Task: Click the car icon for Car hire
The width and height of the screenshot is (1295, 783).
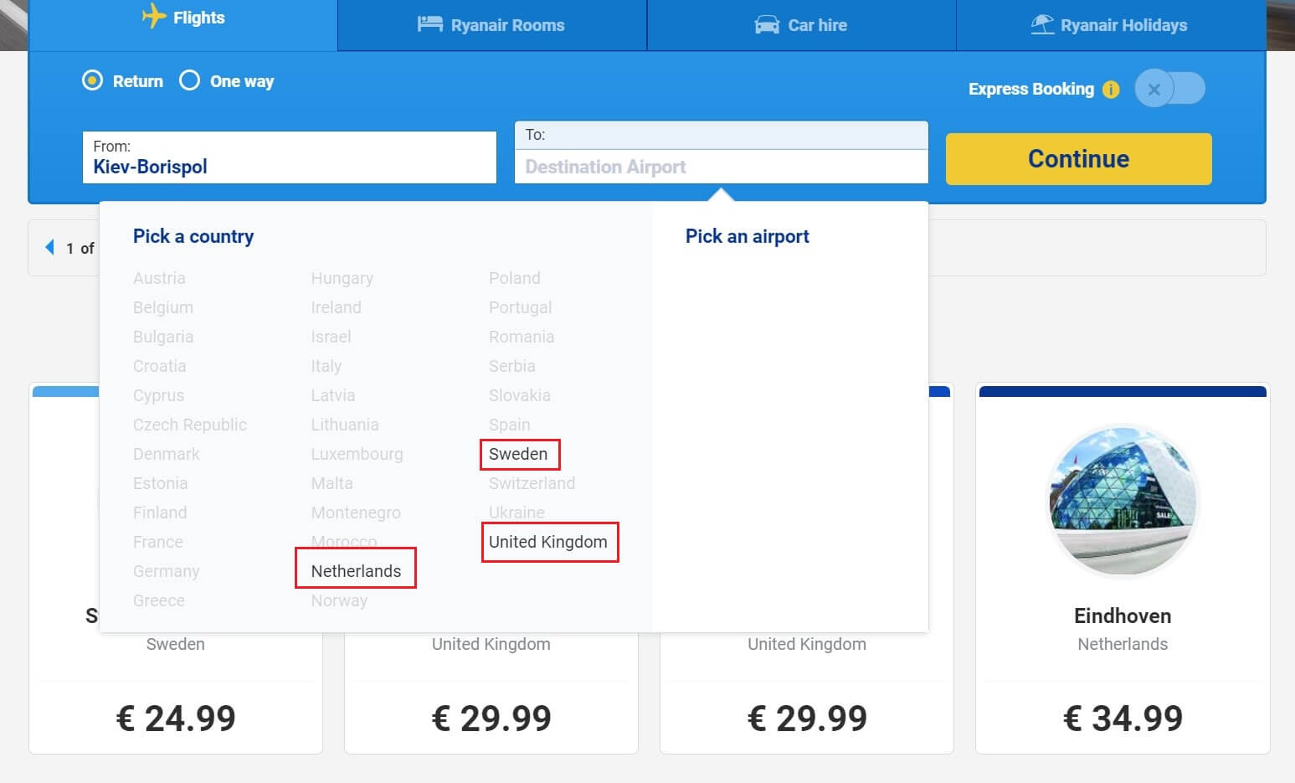Action: tap(767, 25)
